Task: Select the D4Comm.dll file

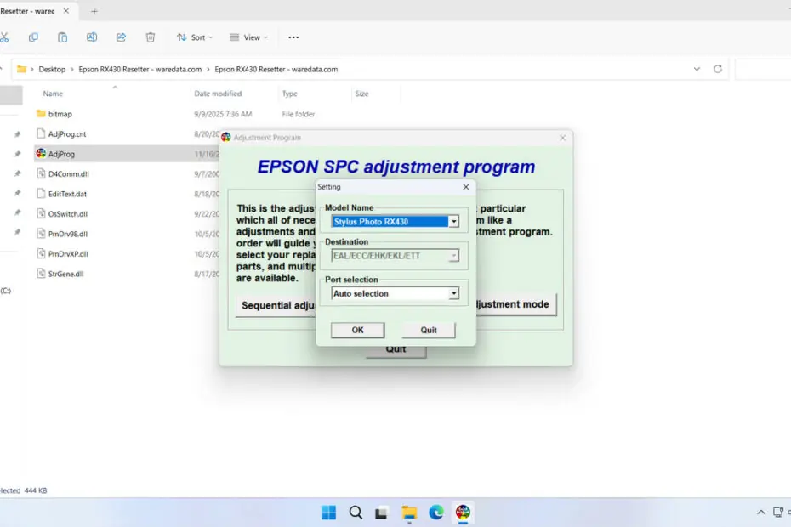Action: pyautogui.click(x=69, y=174)
